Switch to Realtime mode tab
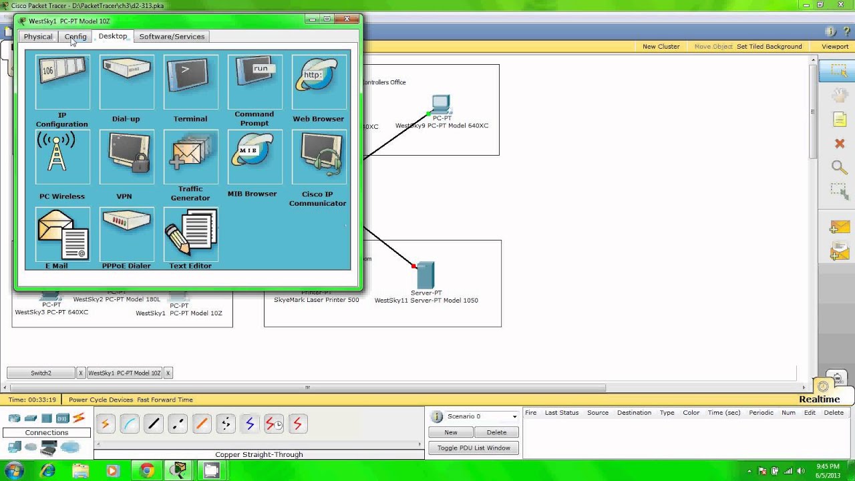 tap(819, 399)
